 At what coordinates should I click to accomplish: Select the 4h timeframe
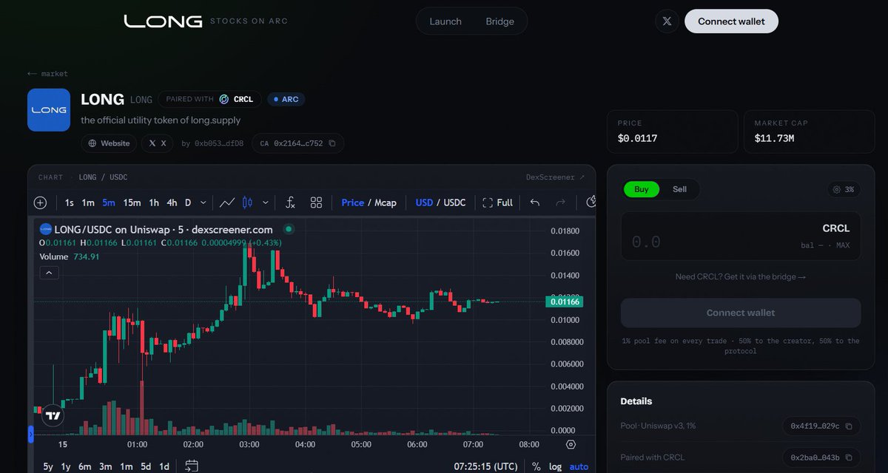tap(172, 203)
